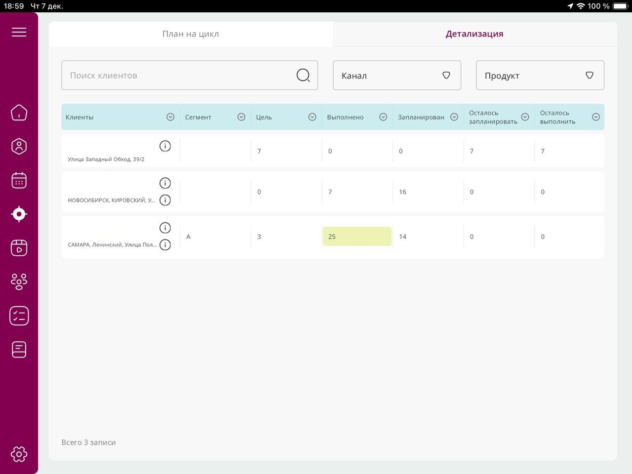Viewport: 632px width, 474px height.
Task: Click the highlighted 25 Выполнено cell
Action: 357,237
